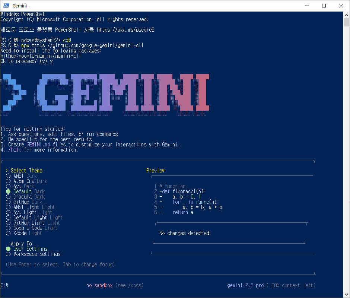Select the Default Dark theme radio

click(x=8, y=192)
